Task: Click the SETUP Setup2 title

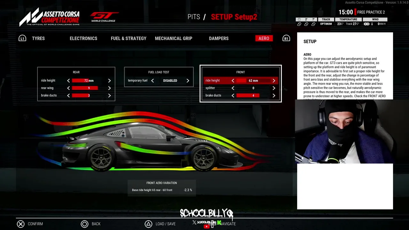Action: tap(234, 17)
